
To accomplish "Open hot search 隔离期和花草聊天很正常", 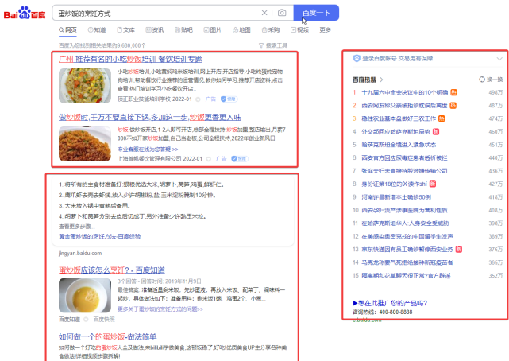I will click(406, 276).
